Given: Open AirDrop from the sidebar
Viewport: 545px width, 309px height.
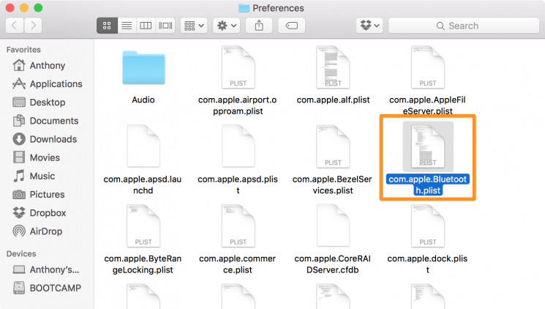Looking at the screenshot, I should tap(47, 231).
